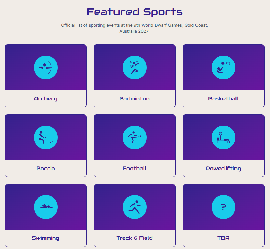Click the Archery bow icon

point(46,68)
